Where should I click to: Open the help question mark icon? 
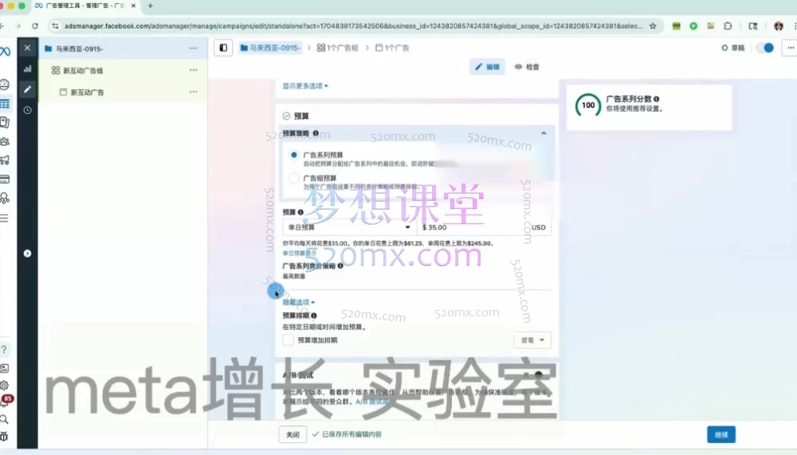[x=4, y=349]
